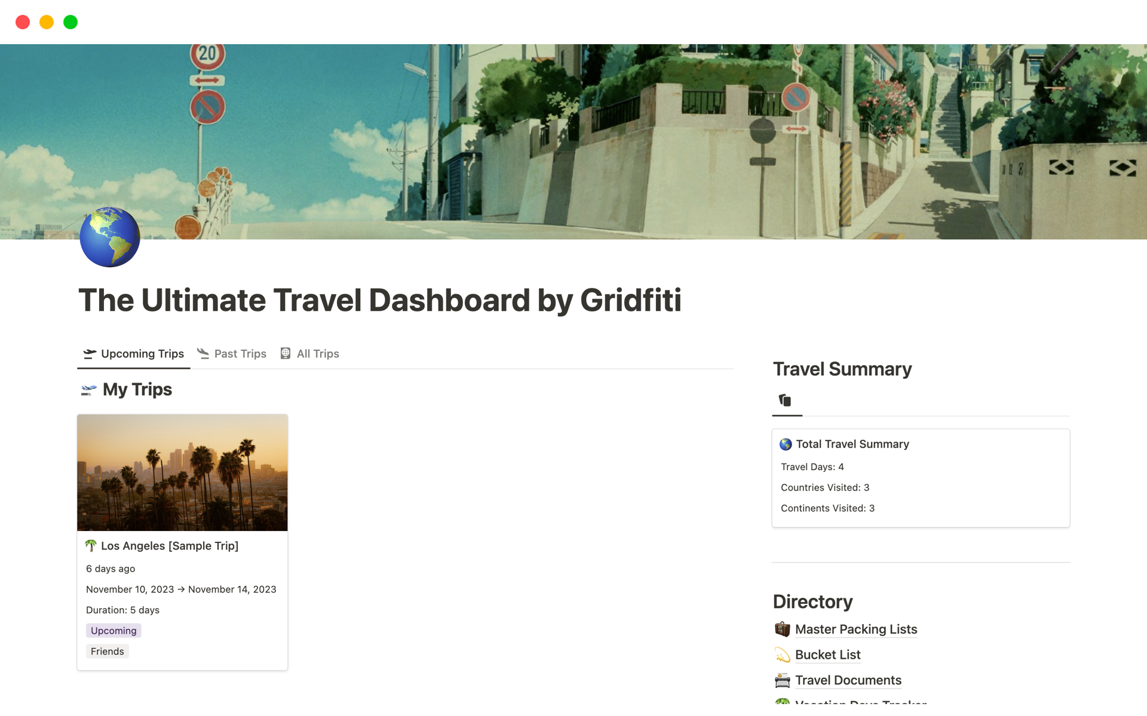This screenshot has height=716, width=1147.
Task: Click the green macOS fullscreen window button
Action: point(70,22)
